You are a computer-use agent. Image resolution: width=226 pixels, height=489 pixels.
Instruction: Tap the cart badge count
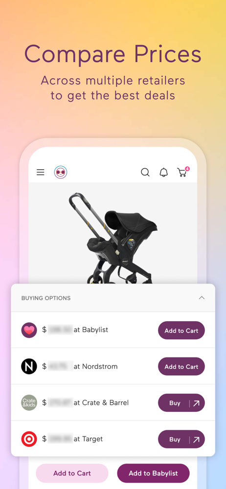tap(187, 169)
